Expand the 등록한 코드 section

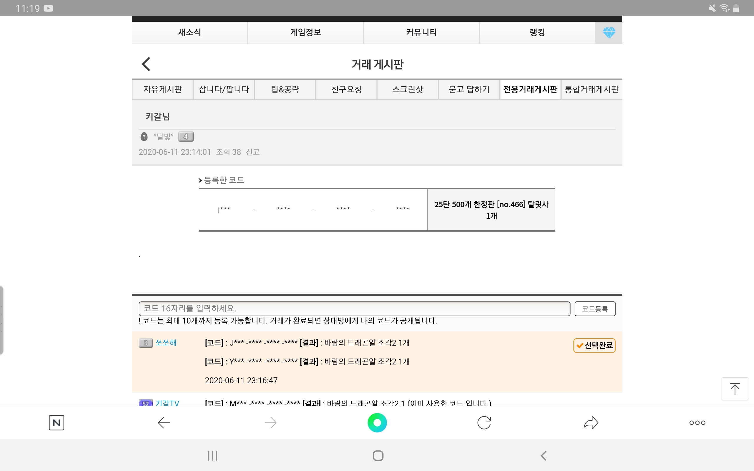(222, 180)
